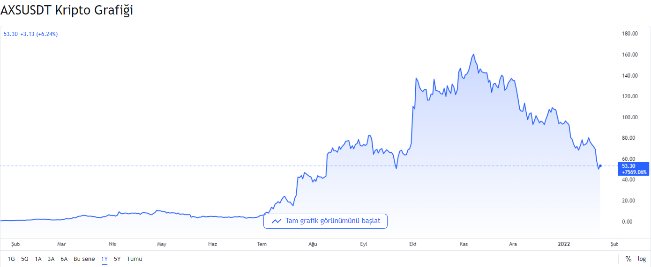Click the AXSUSDT Kripto Grafiği heading

(67, 10)
